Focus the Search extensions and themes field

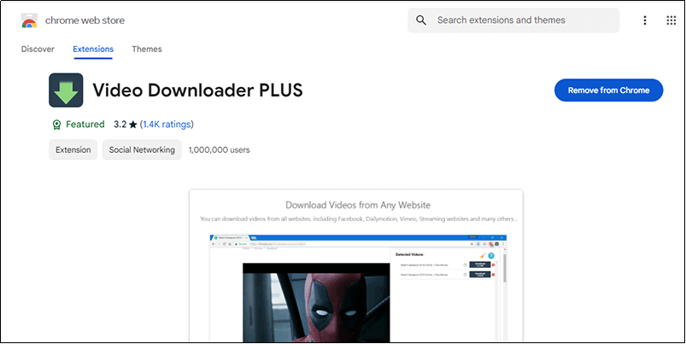[513, 20]
